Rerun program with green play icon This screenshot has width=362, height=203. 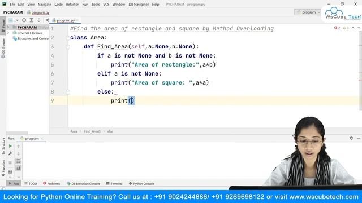[x=10, y=146]
